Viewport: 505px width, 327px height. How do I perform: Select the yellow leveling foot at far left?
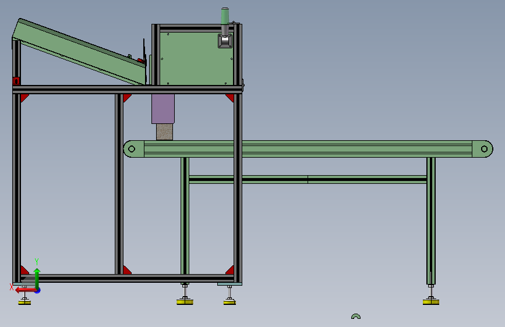click(x=24, y=302)
